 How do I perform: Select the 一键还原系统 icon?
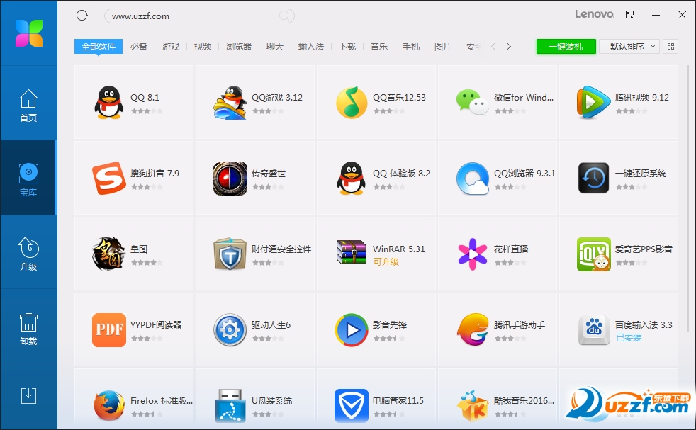(x=593, y=178)
